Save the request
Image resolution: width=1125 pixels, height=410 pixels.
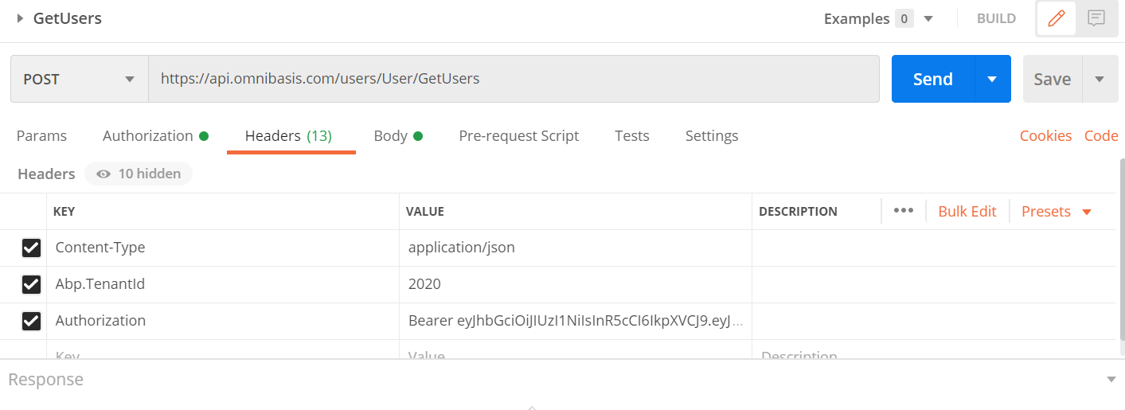1052,79
